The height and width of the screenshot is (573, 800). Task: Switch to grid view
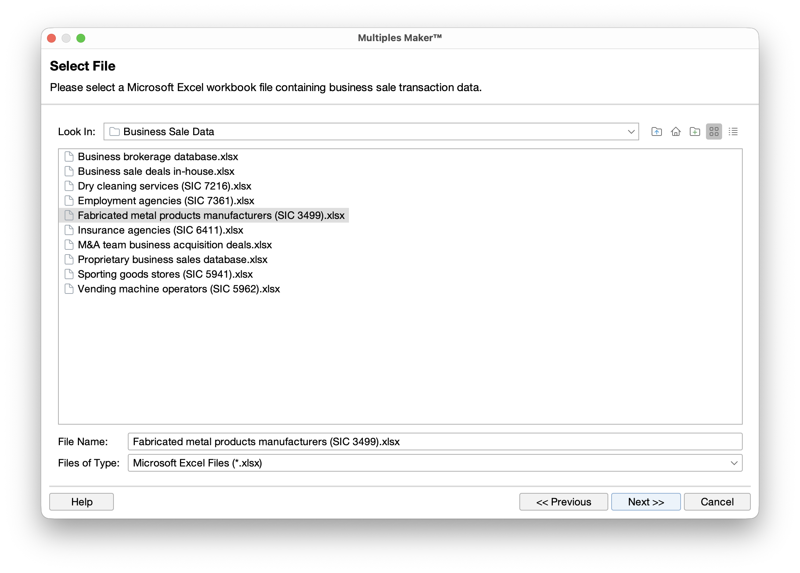(714, 131)
